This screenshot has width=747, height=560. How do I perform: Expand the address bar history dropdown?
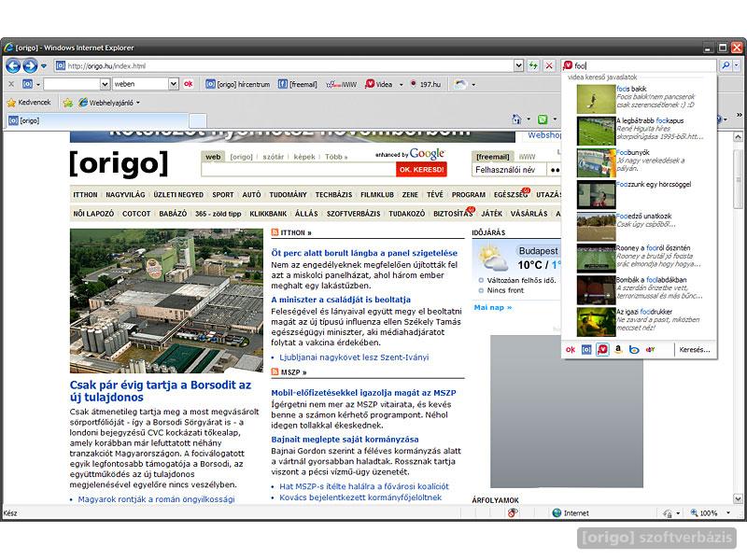coord(519,65)
